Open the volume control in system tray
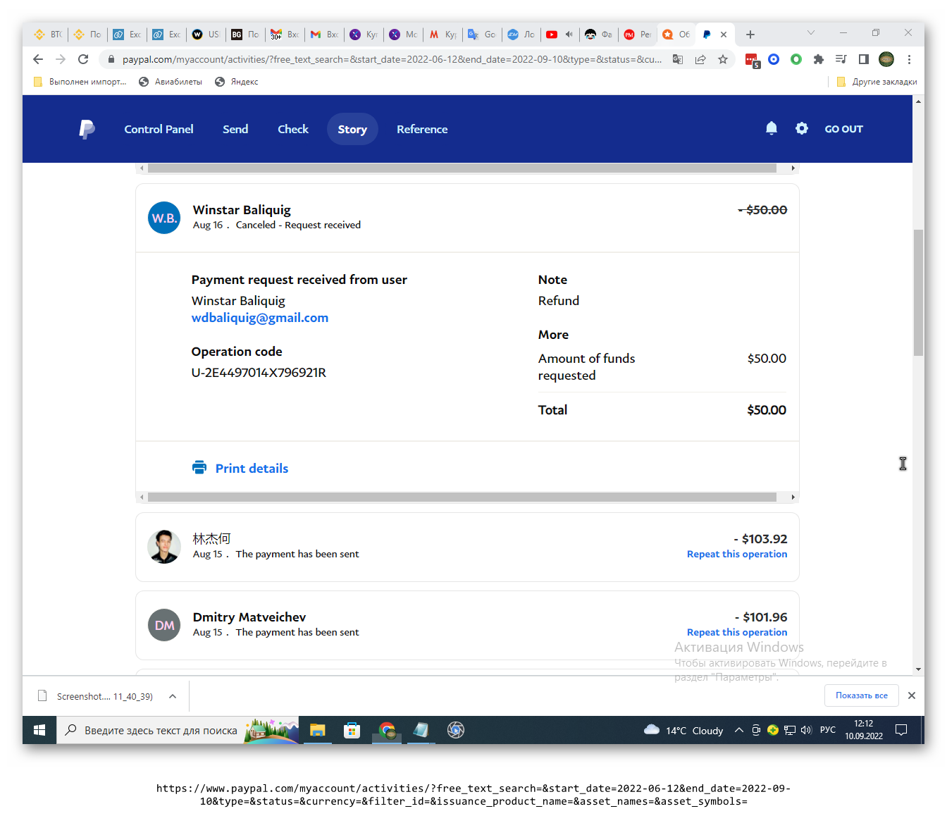 click(806, 730)
